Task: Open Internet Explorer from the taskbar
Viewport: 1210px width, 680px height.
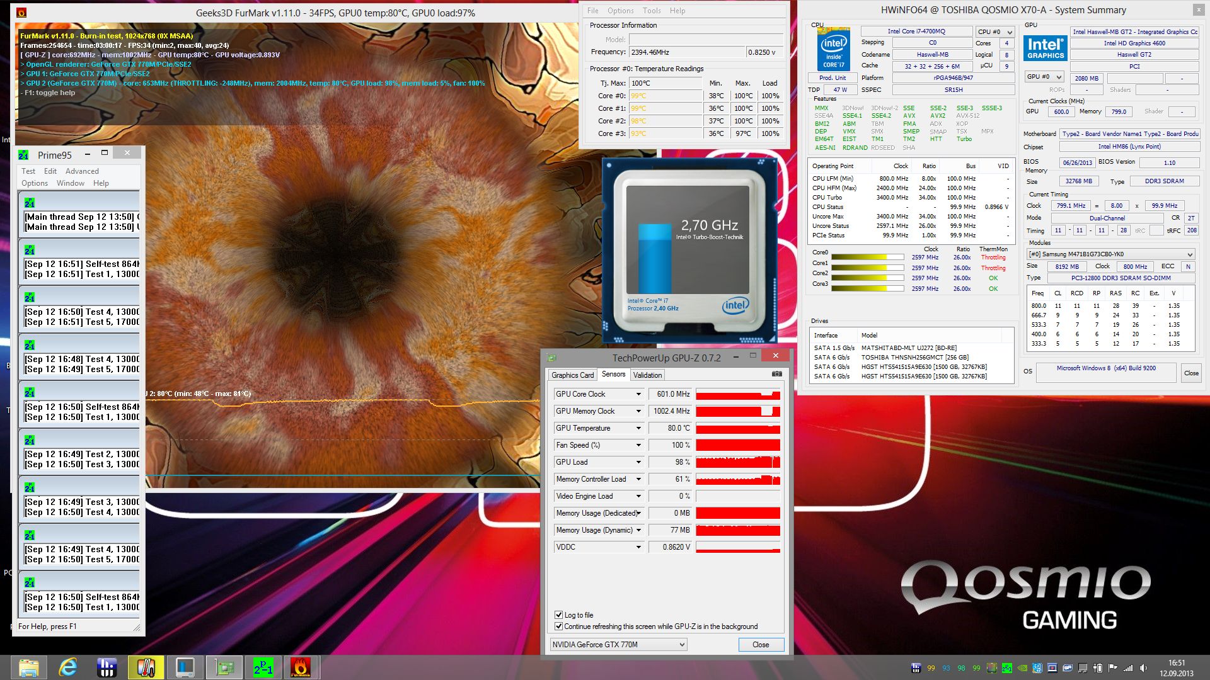Action: (x=67, y=667)
